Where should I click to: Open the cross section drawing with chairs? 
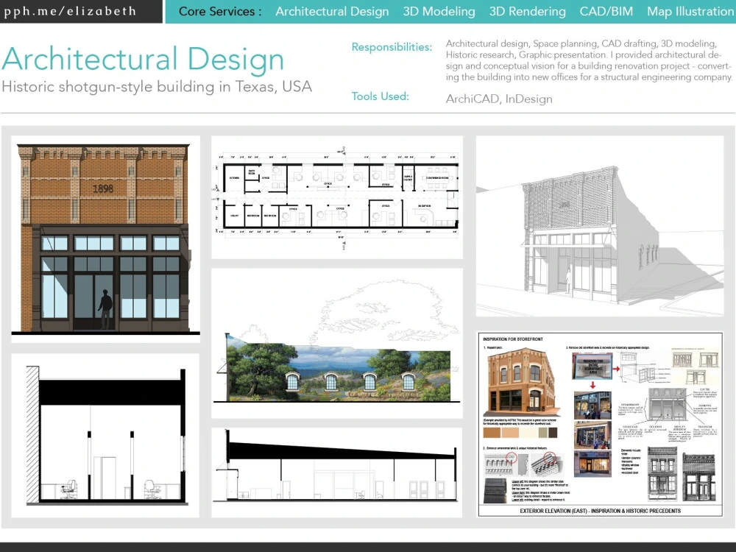click(x=105, y=436)
